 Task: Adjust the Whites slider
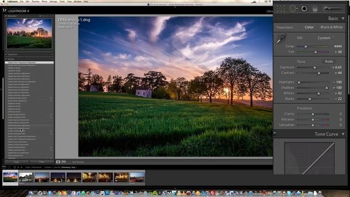tap(312, 94)
